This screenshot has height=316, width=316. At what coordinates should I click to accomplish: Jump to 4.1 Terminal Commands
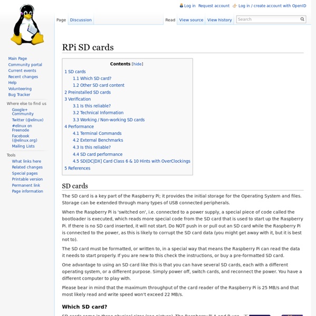coord(97,133)
